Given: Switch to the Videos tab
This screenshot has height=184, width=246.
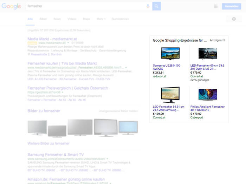Looking at the screenshot, I should [72, 19].
